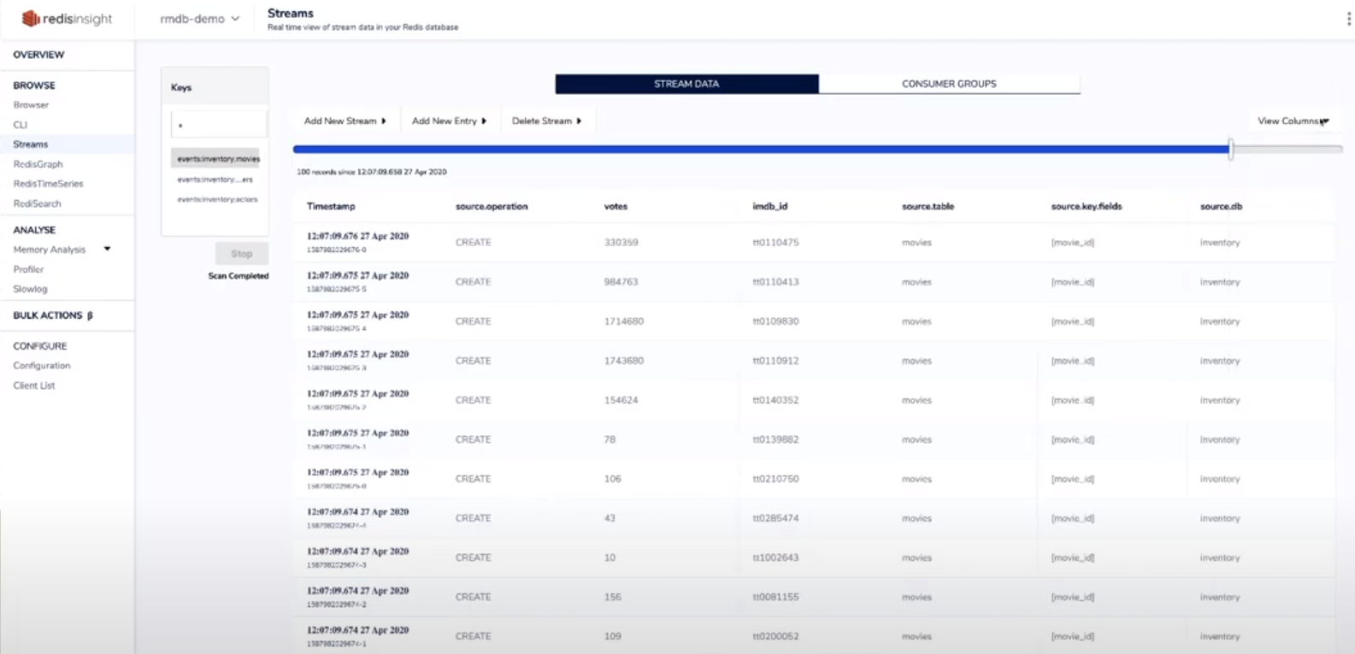Click votes value 1714680
This screenshot has width=1355, height=654.
coord(624,321)
